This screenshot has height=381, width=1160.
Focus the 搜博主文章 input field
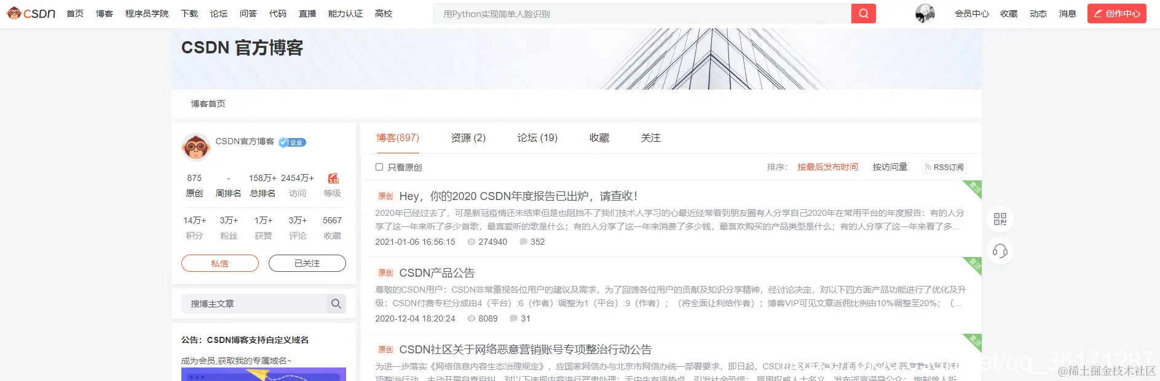[254, 304]
